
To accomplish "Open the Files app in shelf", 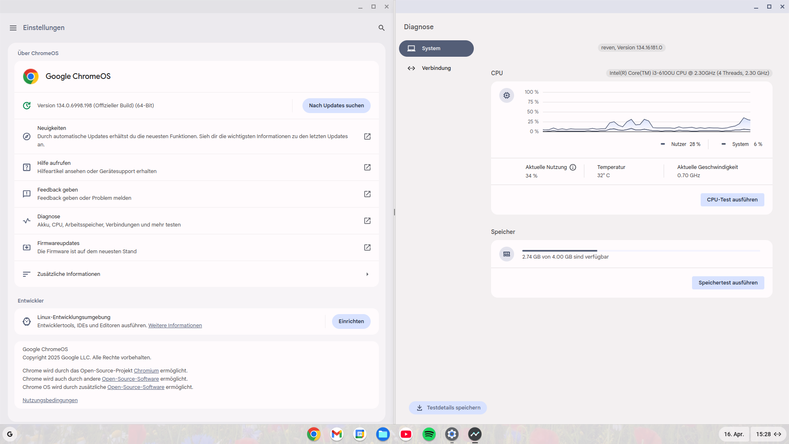I will 383,434.
